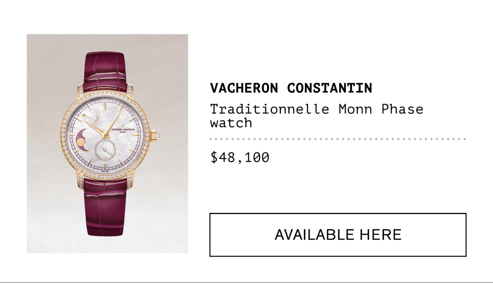The image size is (493, 286).
Task: Select the gold crown on the watch case
Action: click(x=153, y=136)
